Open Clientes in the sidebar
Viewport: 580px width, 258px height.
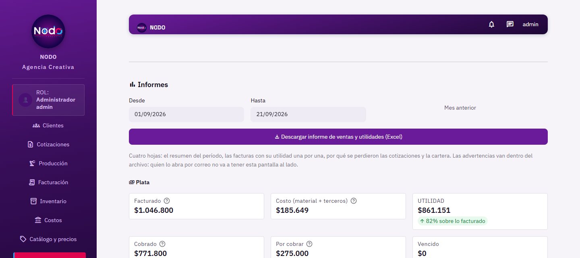point(48,125)
